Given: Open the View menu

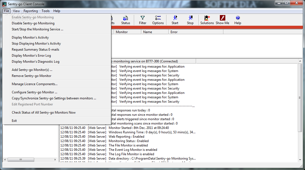Looking at the screenshot, I should point(16,11).
